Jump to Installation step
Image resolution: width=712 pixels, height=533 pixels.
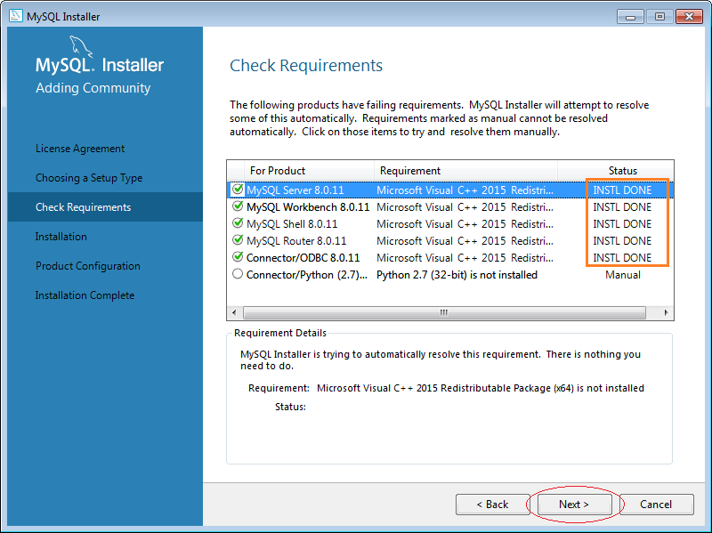(x=61, y=237)
